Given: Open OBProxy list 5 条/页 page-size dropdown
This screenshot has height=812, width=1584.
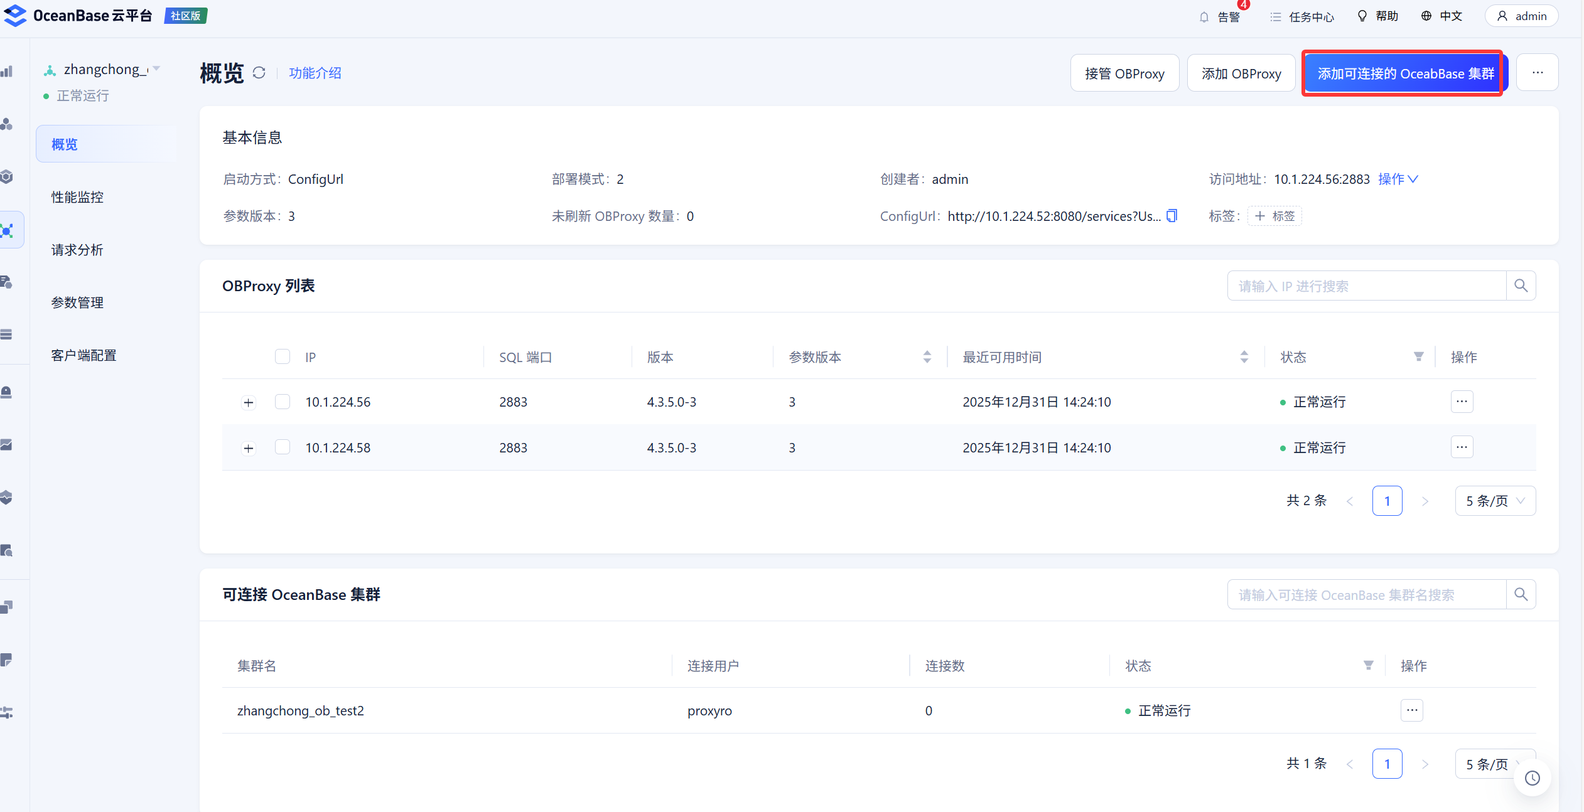Looking at the screenshot, I should (x=1495, y=501).
